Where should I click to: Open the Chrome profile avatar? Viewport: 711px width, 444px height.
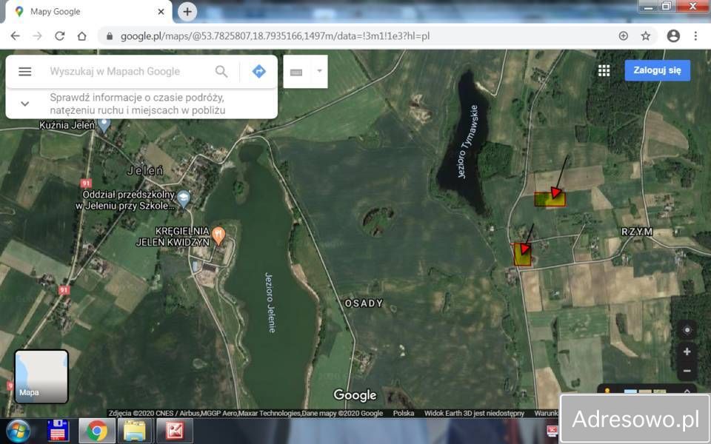673,36
